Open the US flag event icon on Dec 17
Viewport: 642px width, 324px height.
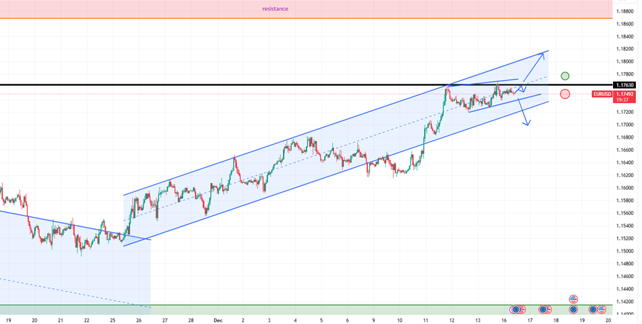pyautogui.click(x=548, y=309)
